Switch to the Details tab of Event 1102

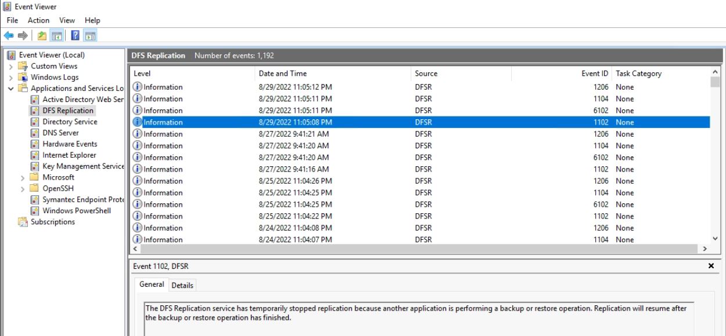pos(182,284)
